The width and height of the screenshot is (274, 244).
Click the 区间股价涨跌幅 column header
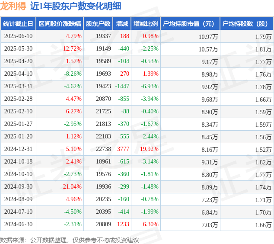[x=60, y=24]
